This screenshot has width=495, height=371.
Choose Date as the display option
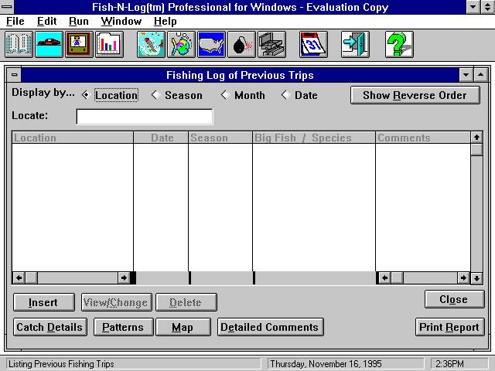[x=299, y=96]
